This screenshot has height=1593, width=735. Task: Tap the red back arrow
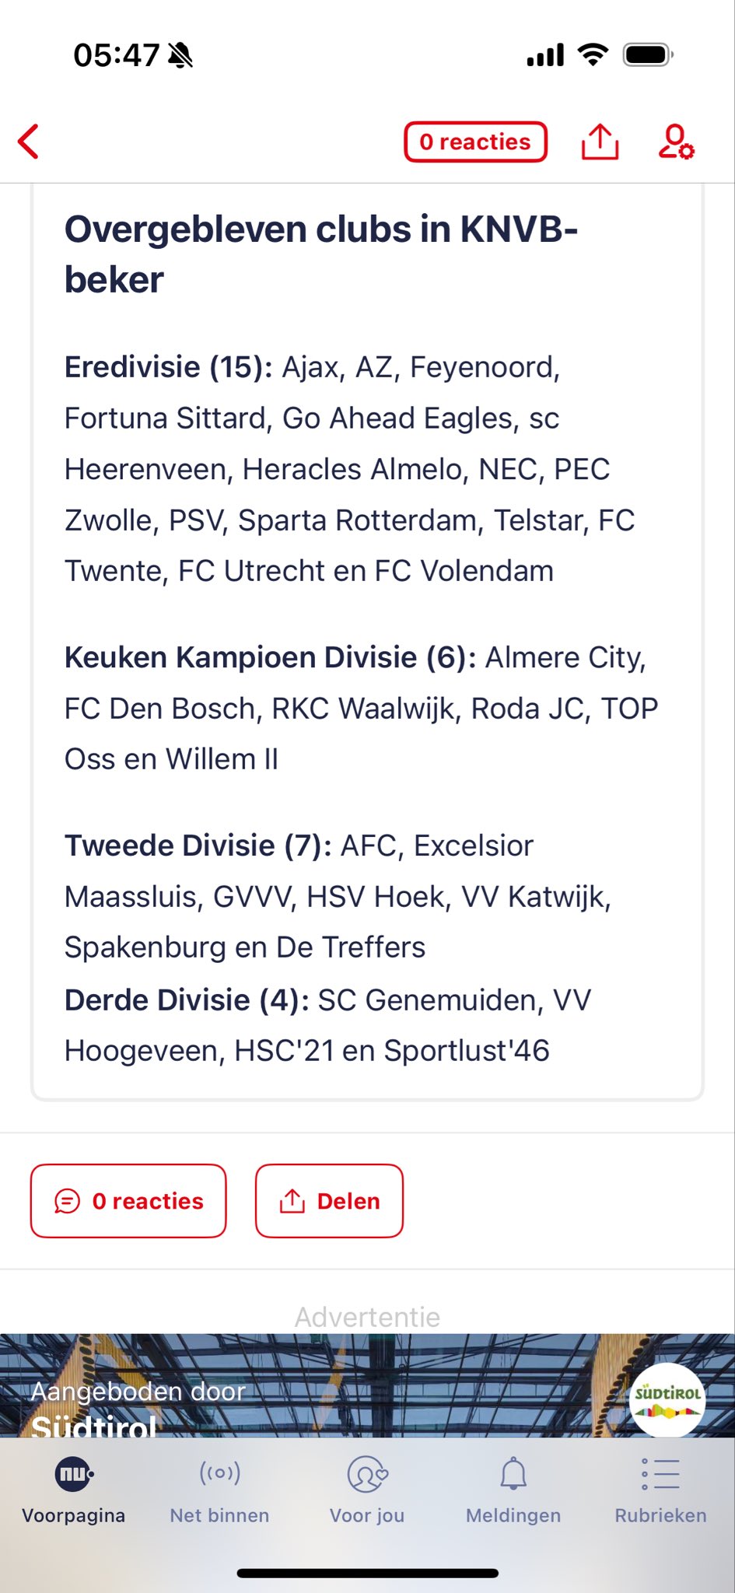(29, 142)
